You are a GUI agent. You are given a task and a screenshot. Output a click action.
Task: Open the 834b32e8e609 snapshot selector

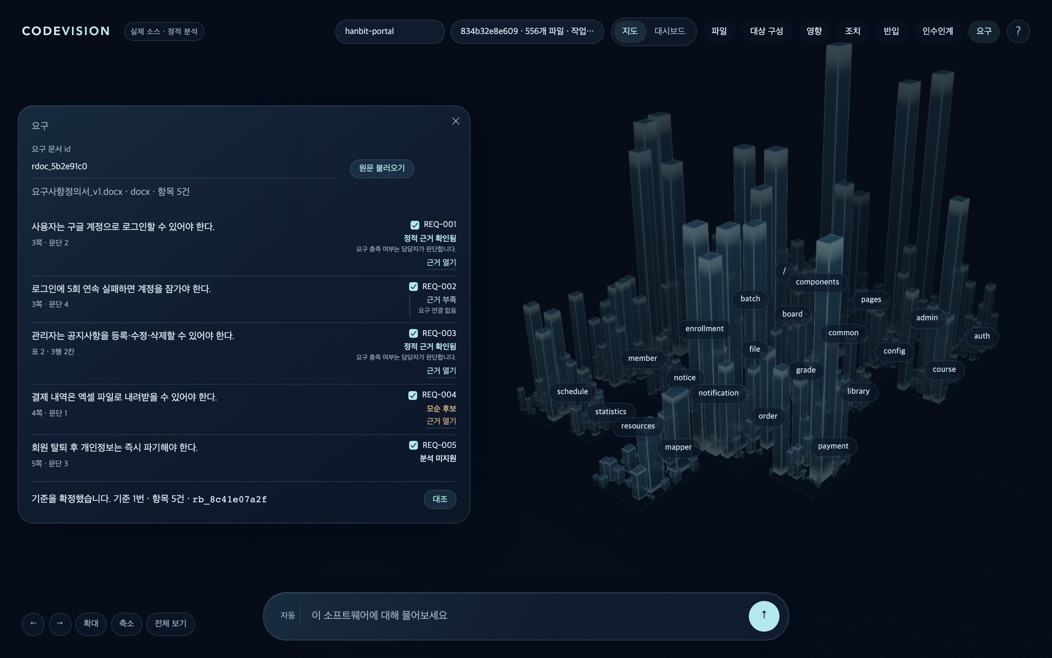point(527,31)
